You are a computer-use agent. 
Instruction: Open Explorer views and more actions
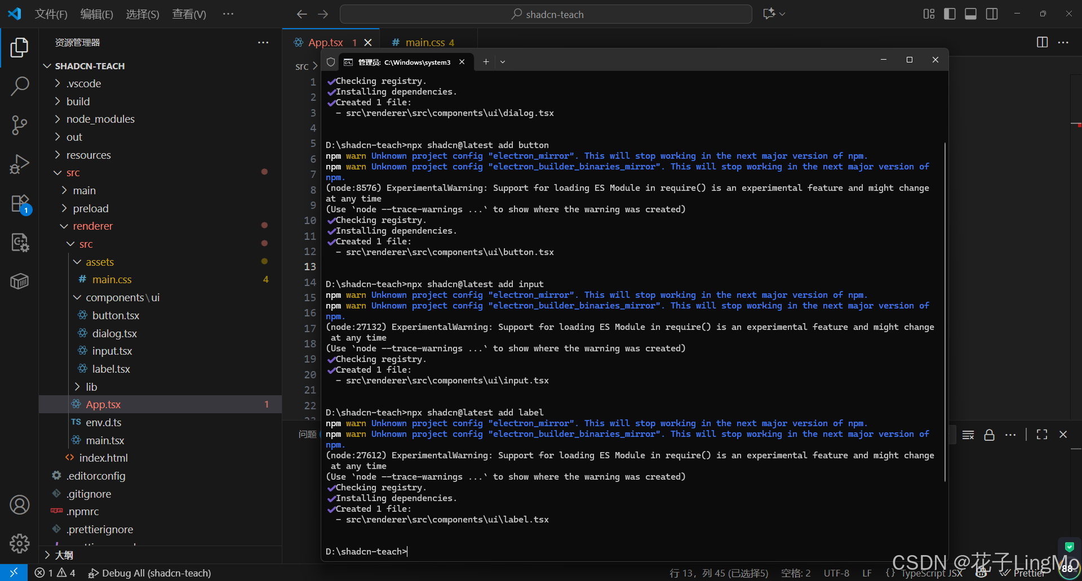click(263, 42)
